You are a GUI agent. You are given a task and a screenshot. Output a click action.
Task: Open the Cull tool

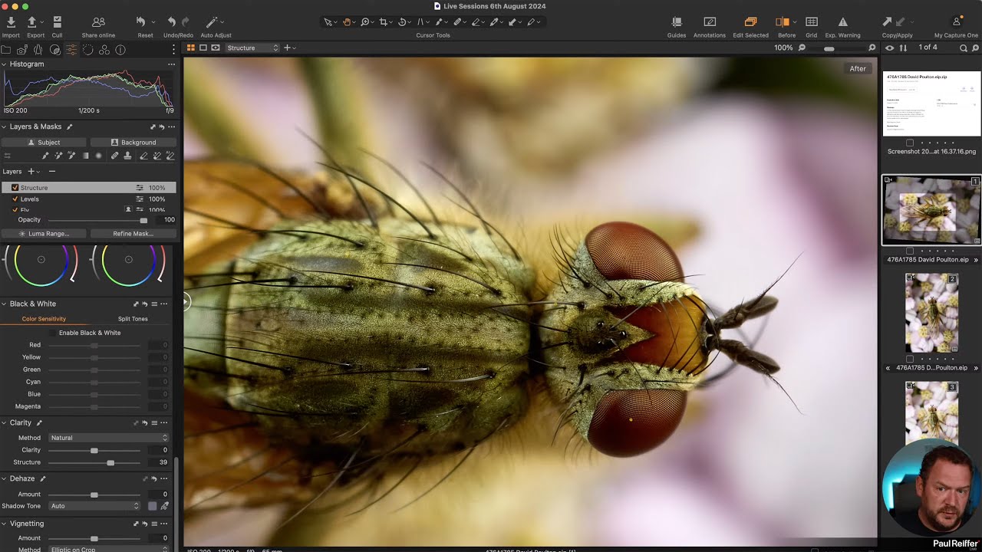tap(58, 22)
